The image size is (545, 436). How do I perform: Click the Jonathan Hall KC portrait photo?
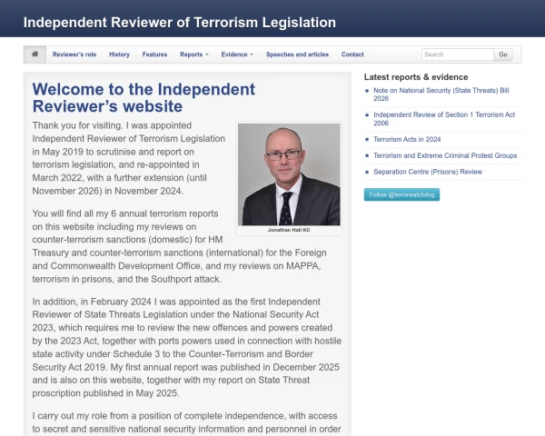click(289, 174)
